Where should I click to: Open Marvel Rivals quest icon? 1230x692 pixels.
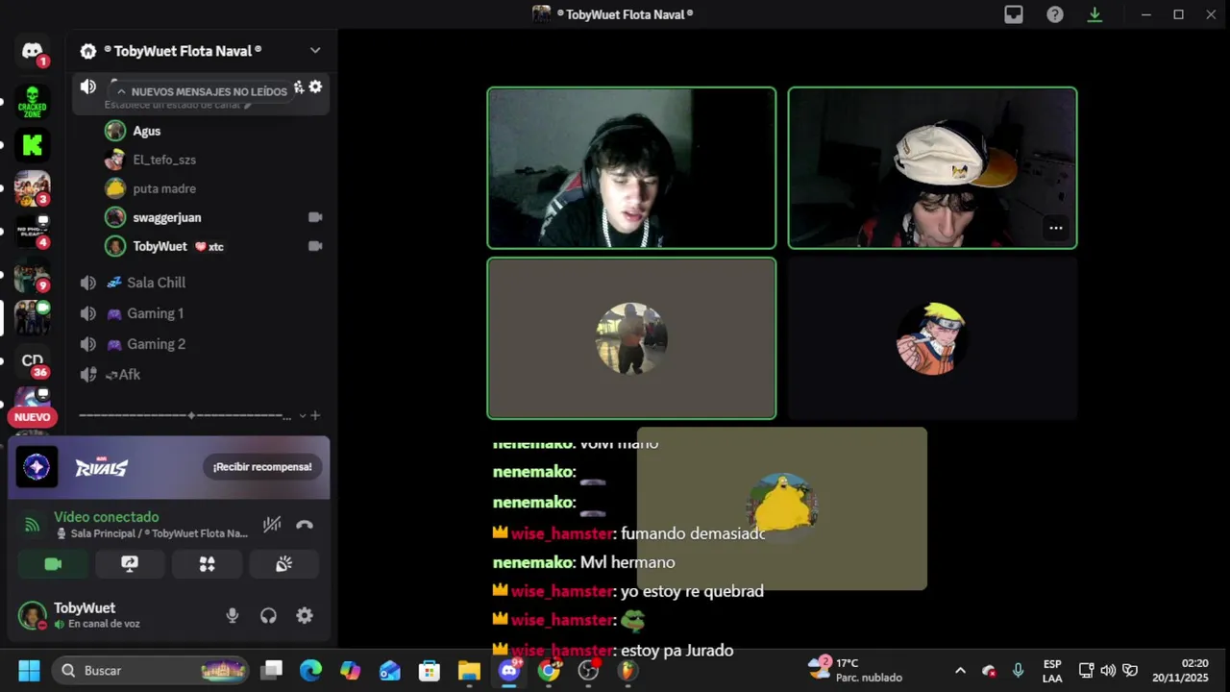pyautogui.click(x=37, y=467)
